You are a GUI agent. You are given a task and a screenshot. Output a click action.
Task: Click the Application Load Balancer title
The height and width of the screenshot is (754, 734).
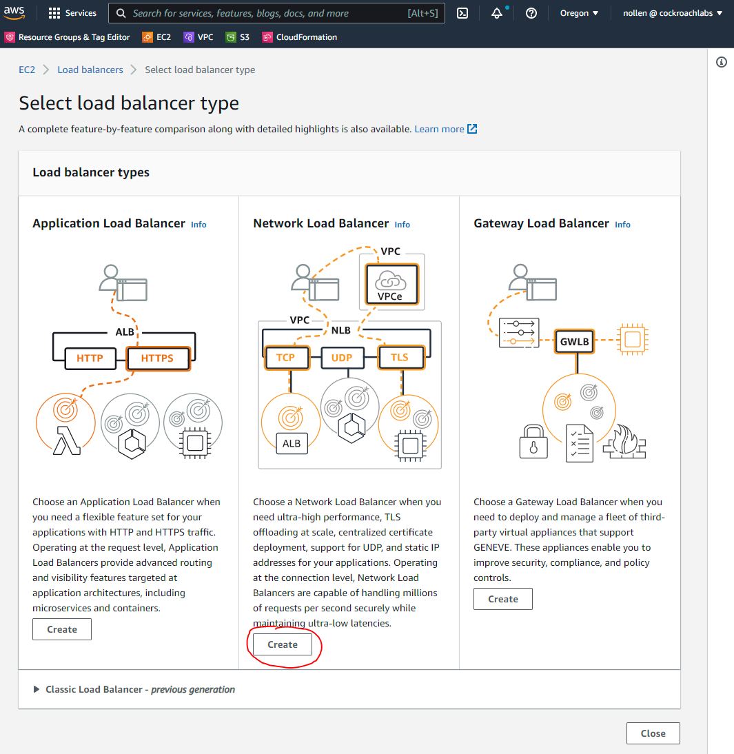point(109,223)
